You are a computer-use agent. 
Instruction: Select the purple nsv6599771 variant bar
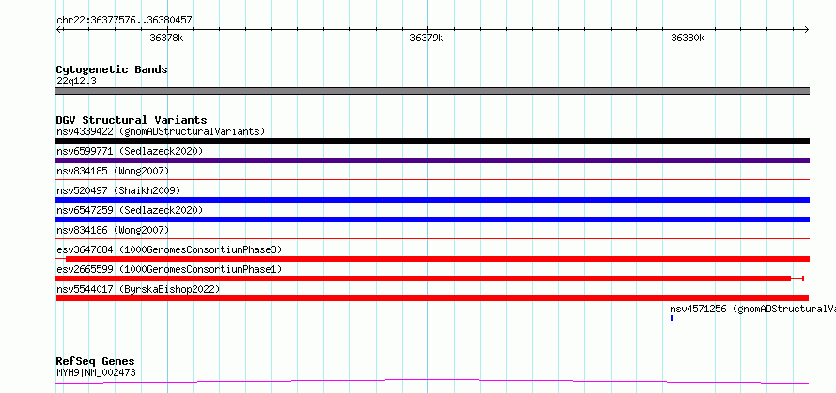click(x=432, y=160)
